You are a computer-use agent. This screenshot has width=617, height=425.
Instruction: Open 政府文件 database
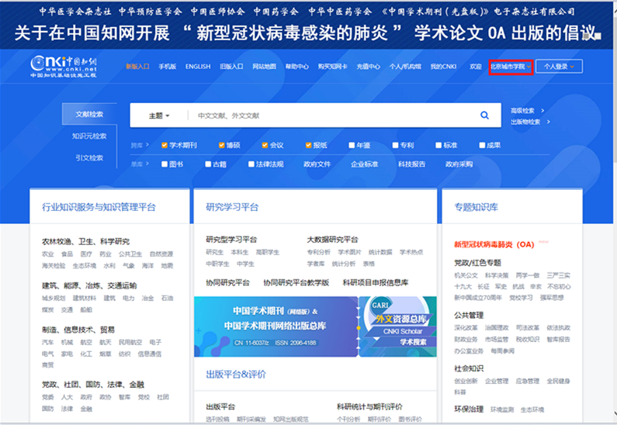click(317, 164)
